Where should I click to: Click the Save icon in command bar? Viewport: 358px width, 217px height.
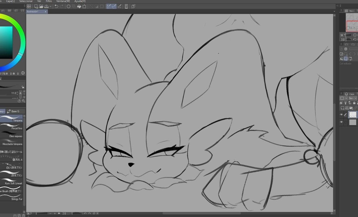(47, 6)
